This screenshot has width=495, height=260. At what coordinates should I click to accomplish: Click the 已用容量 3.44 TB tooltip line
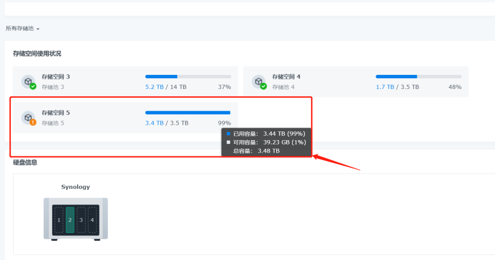(x=266, y=134)
